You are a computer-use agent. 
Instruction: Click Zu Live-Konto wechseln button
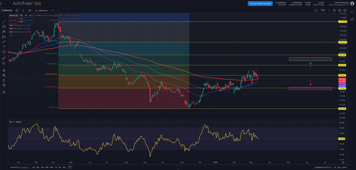[260, 3]
